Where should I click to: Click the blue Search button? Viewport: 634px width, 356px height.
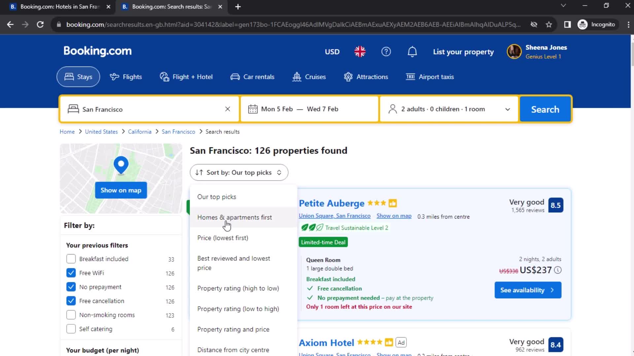pyautogui.click(x=545, y=109)
